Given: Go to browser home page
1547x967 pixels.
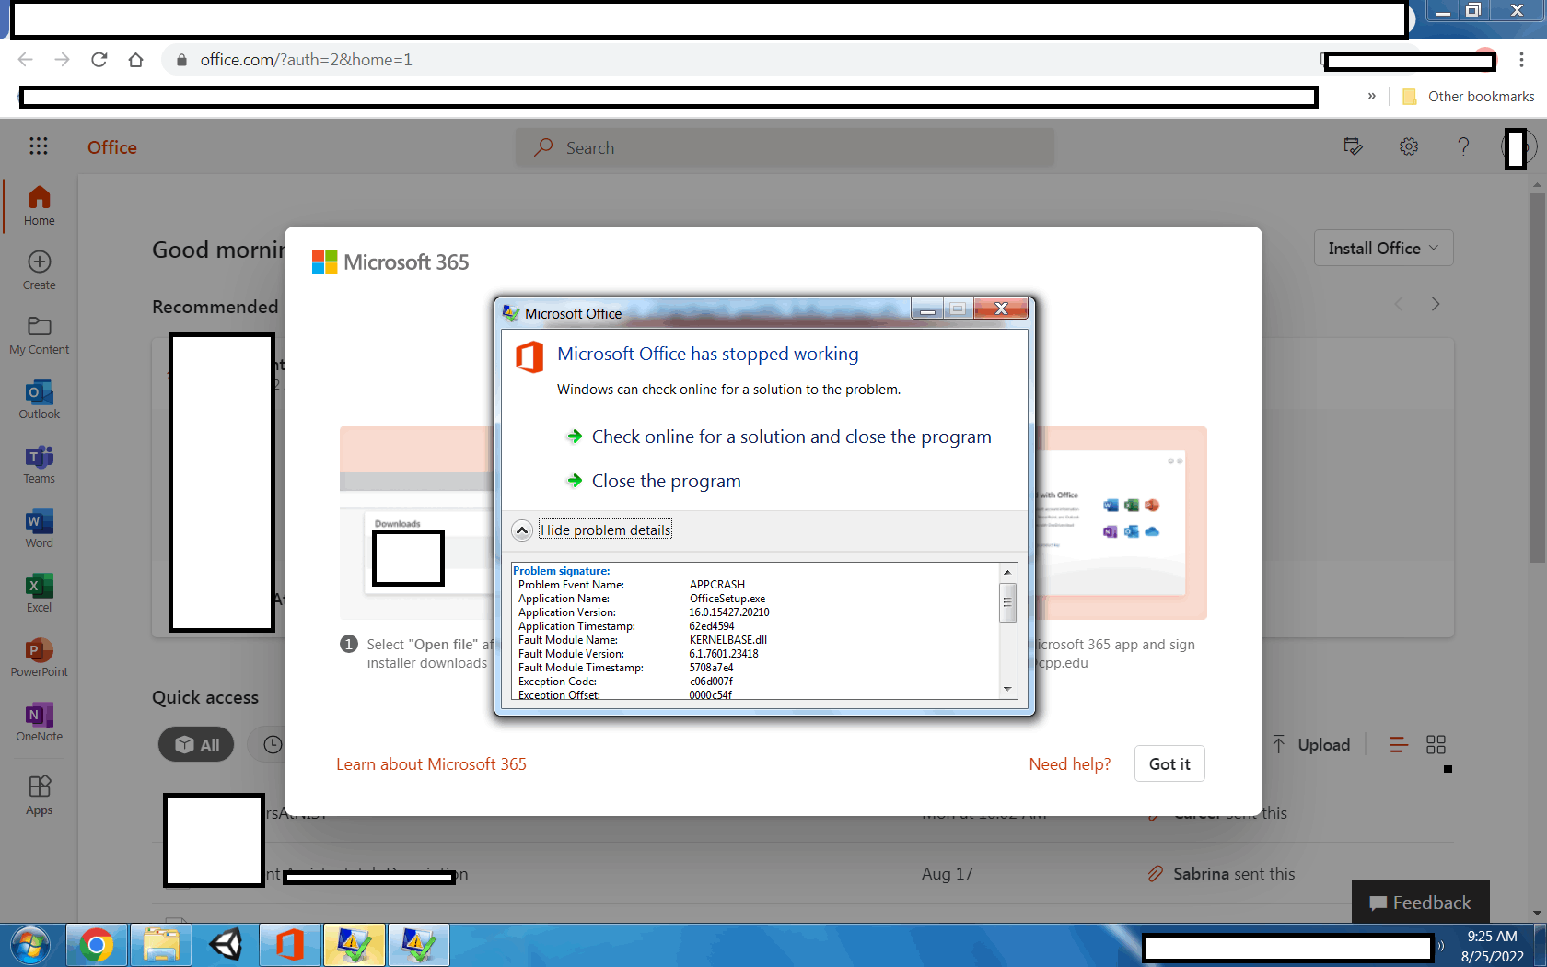Looking at the screenshot, I should (x=136, y=60).
